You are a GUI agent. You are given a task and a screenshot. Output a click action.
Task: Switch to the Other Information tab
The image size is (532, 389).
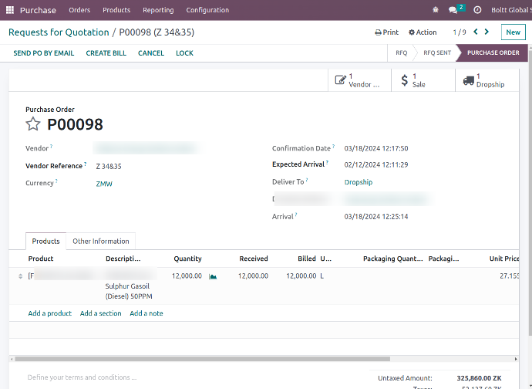pos(100,242)
